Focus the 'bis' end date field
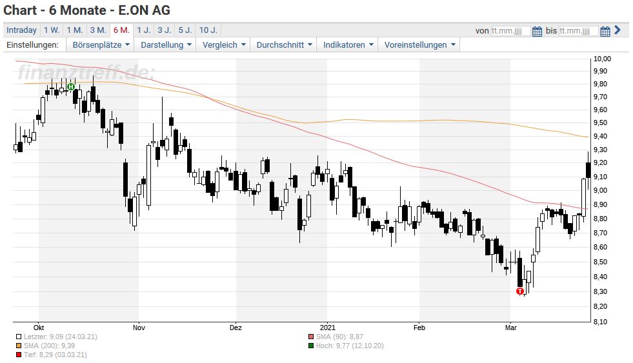This screenshot has width=633, height=363. 578,31
